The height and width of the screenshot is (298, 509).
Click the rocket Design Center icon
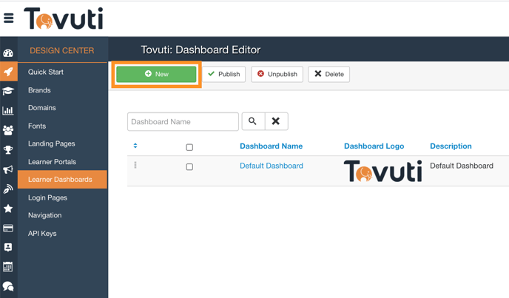[x=8, y=72]
